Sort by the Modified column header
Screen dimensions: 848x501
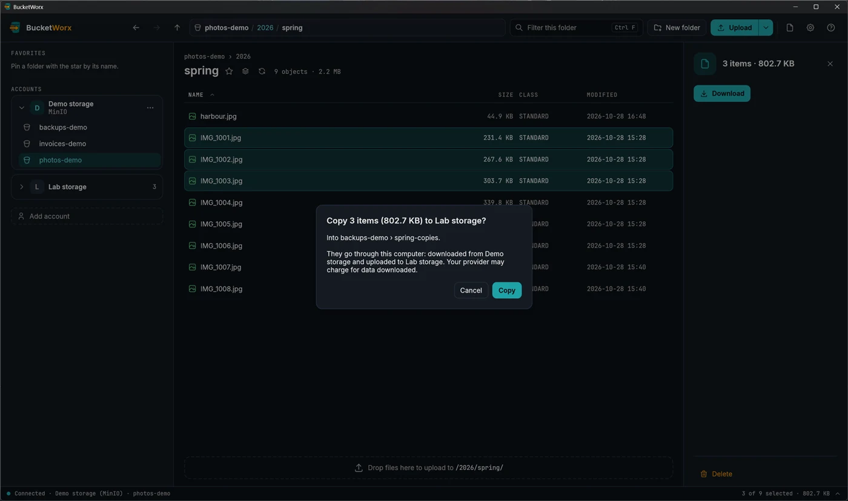(x=602, y=95)
